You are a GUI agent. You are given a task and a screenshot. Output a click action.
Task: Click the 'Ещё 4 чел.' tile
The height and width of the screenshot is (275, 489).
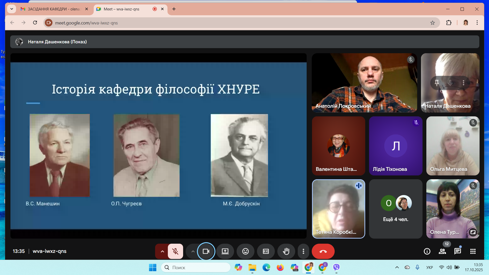click(396, 209)
